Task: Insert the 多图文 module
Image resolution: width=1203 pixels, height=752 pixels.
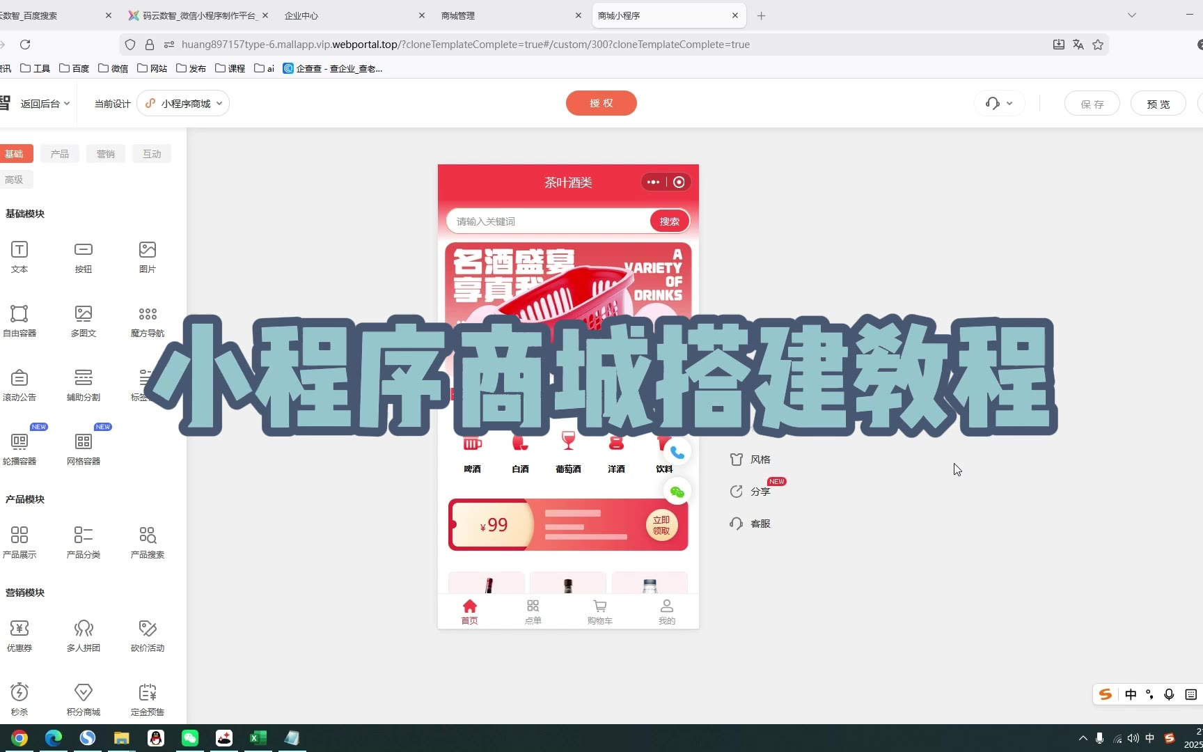Action: pos(84,321)
